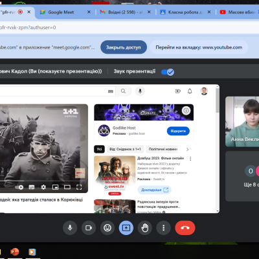
Task: Open YouTube notifications bell
Action: pyautogui.click(x=190, y=91)
